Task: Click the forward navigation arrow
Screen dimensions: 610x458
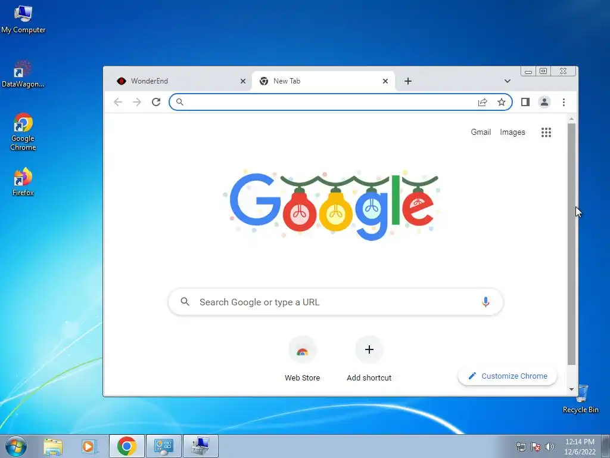Action: click(137, 102)
